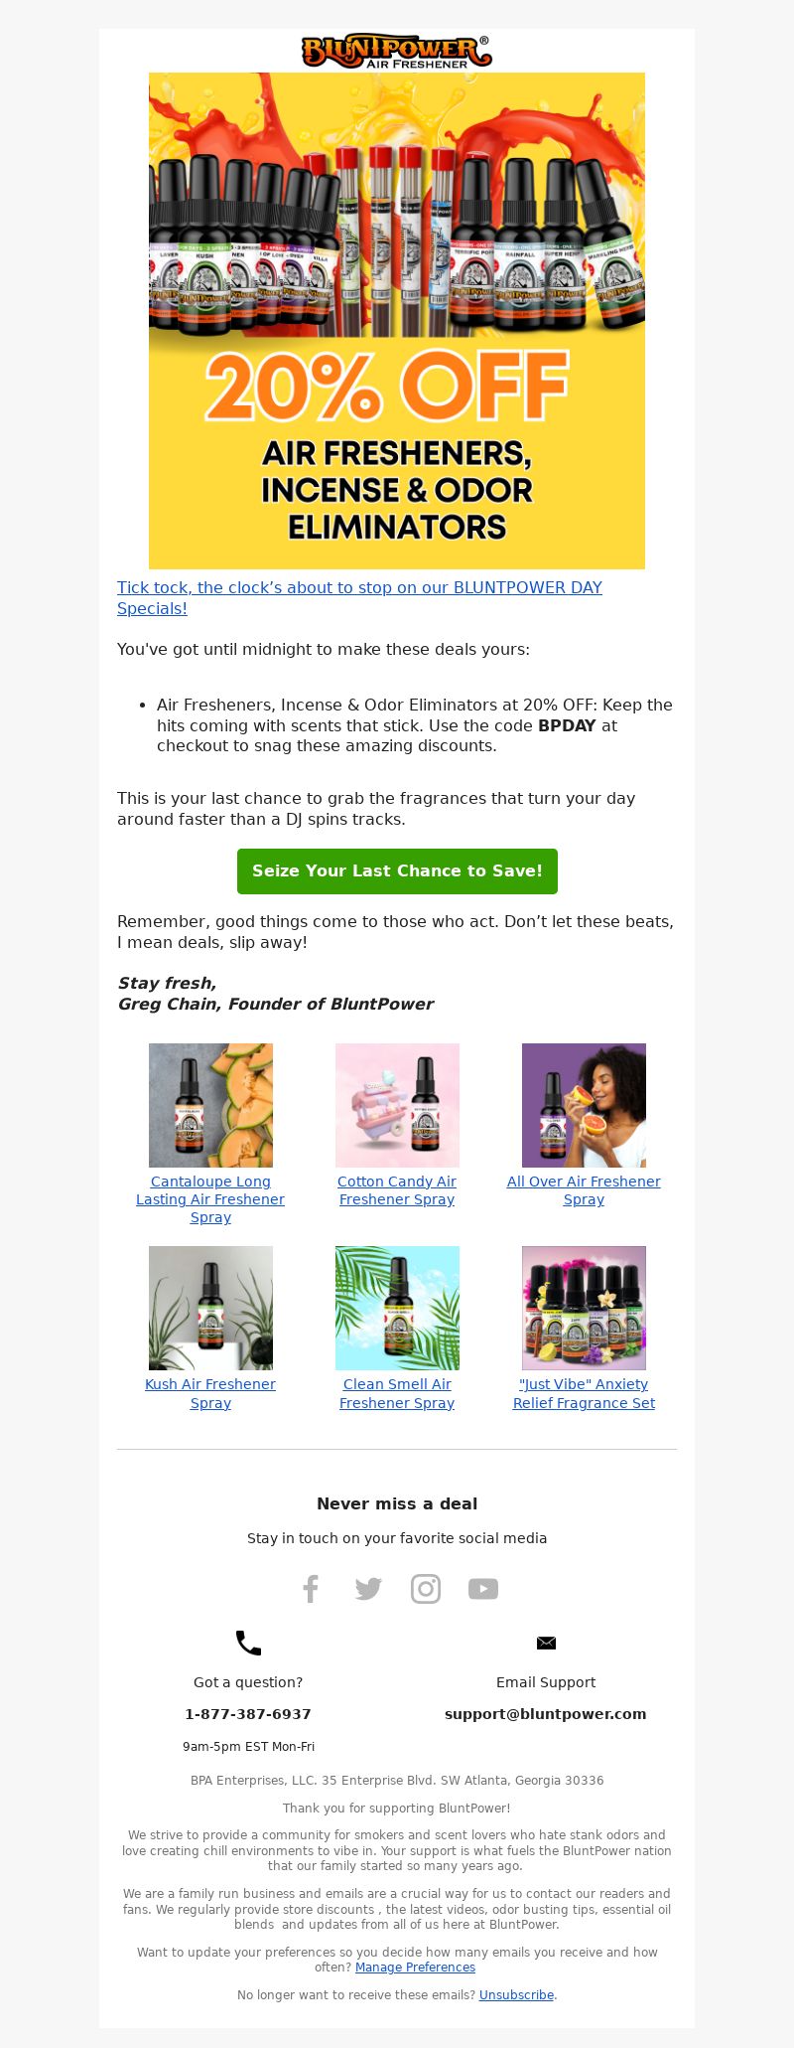
Task: Click the Seize Your Last Chance to Save button
Action: click(x=397, y=870)
